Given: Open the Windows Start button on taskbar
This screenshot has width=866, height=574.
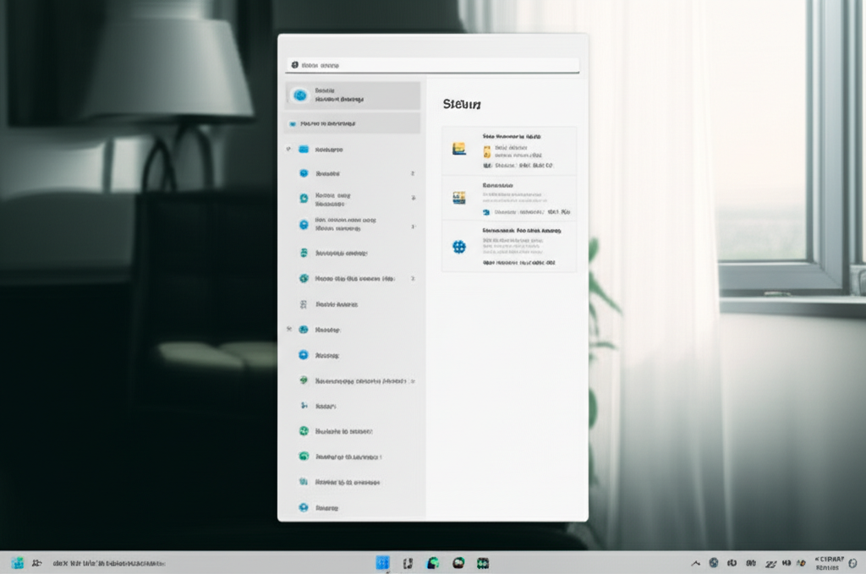Looking at the screenshot, I should click(18, 563).
